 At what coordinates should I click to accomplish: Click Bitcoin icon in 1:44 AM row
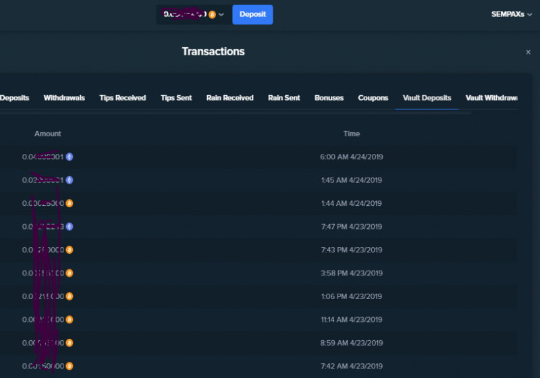(x=70, y=203)
